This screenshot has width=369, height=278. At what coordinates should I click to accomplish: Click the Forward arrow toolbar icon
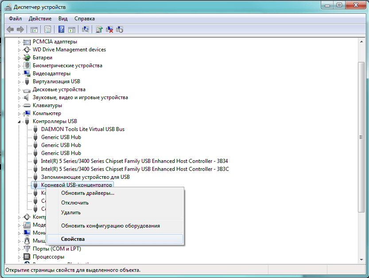[x=20, y=29]
